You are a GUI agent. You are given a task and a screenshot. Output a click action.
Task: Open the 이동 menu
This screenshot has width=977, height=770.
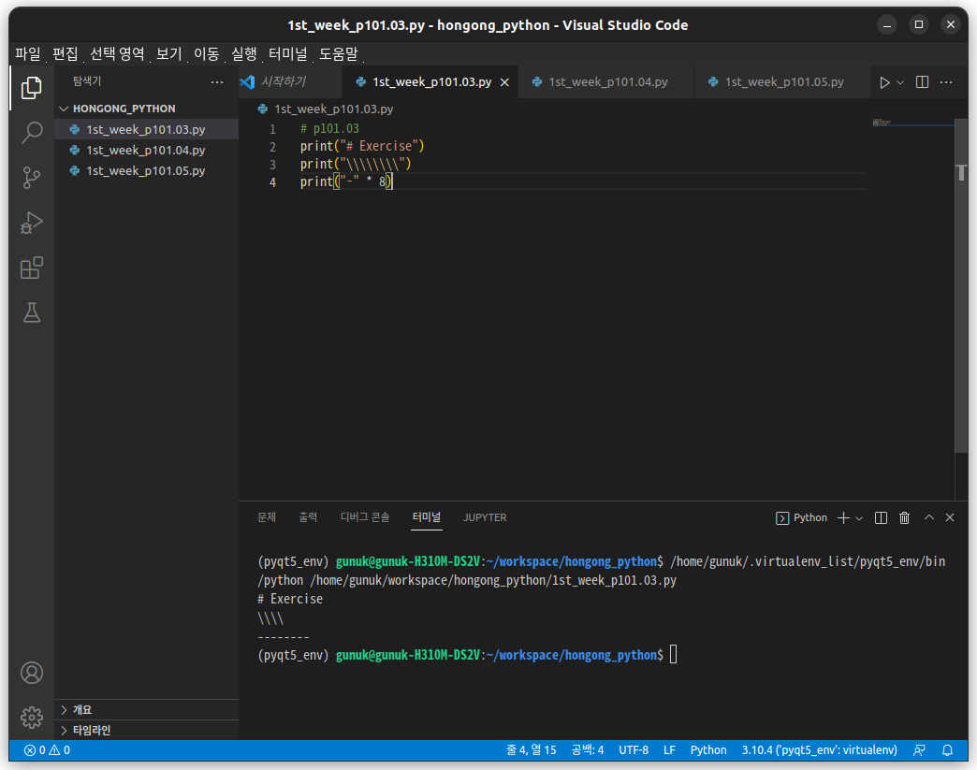[206, 54]
